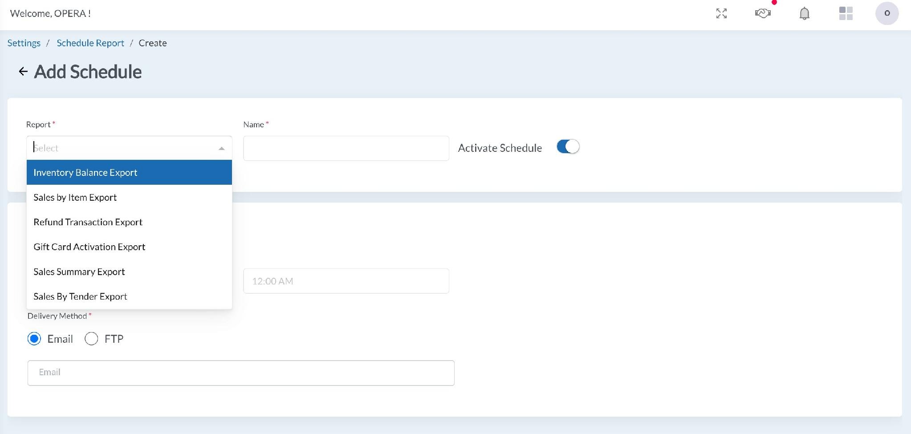
Task: Select the Email delivery method
Action: tap(34, 339)
